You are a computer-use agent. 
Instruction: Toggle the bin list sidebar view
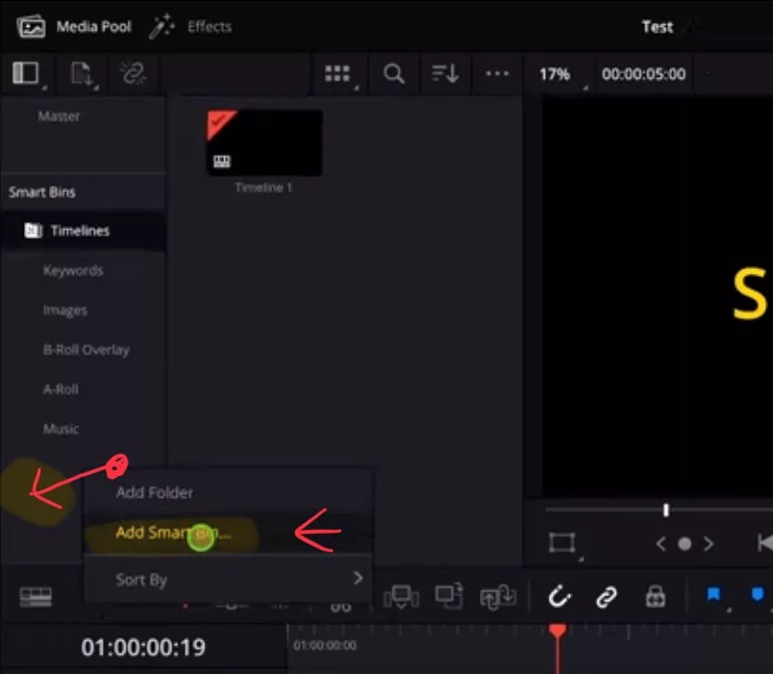click(26, 74)
